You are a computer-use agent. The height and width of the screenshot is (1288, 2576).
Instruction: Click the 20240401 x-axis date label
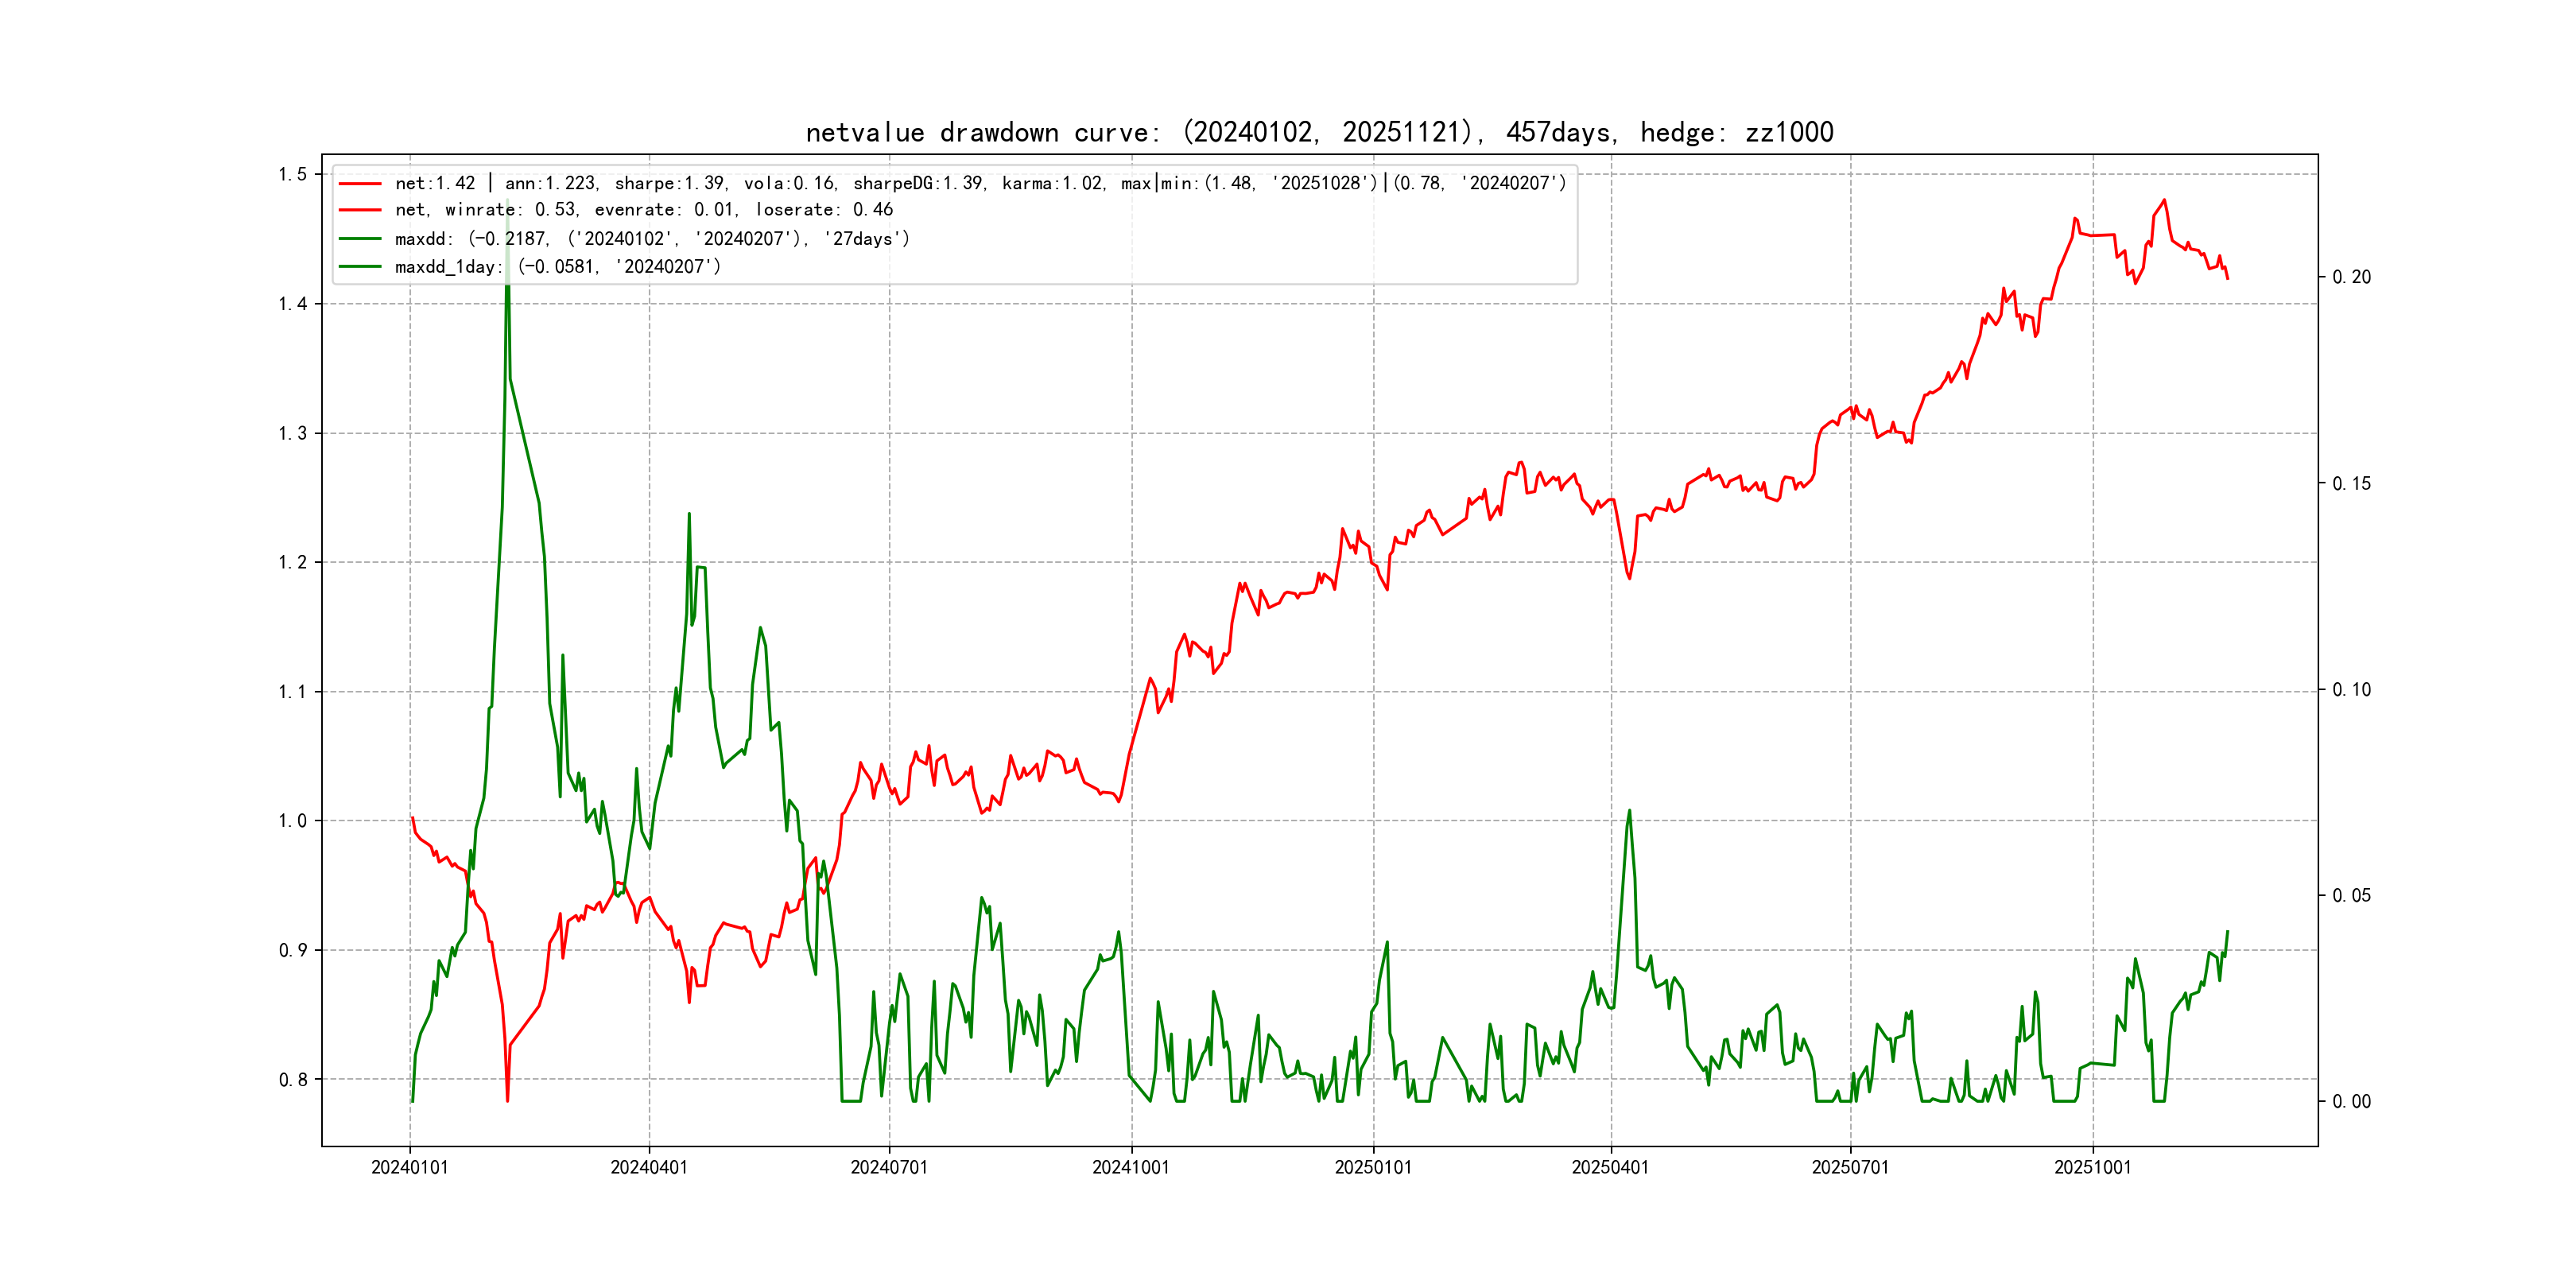click(x=649, y=1168)
